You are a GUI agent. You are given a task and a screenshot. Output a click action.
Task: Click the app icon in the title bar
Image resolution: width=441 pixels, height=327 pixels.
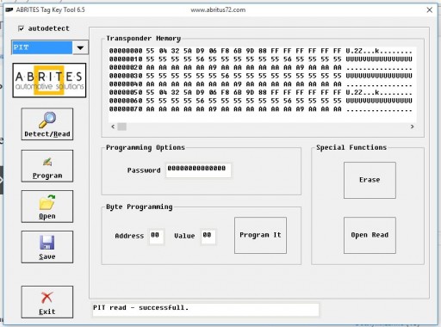pyautogui.click(x=9, y=9)
